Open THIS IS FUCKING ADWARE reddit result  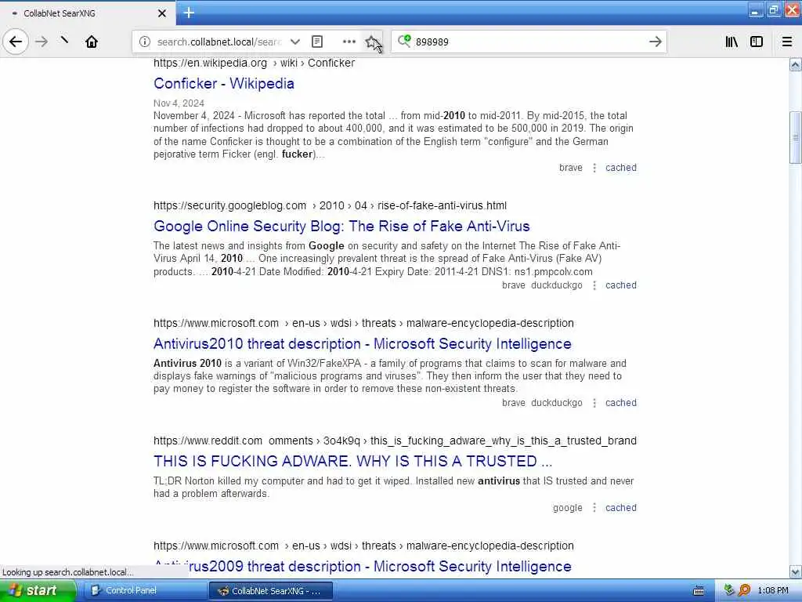coord(353,461)
